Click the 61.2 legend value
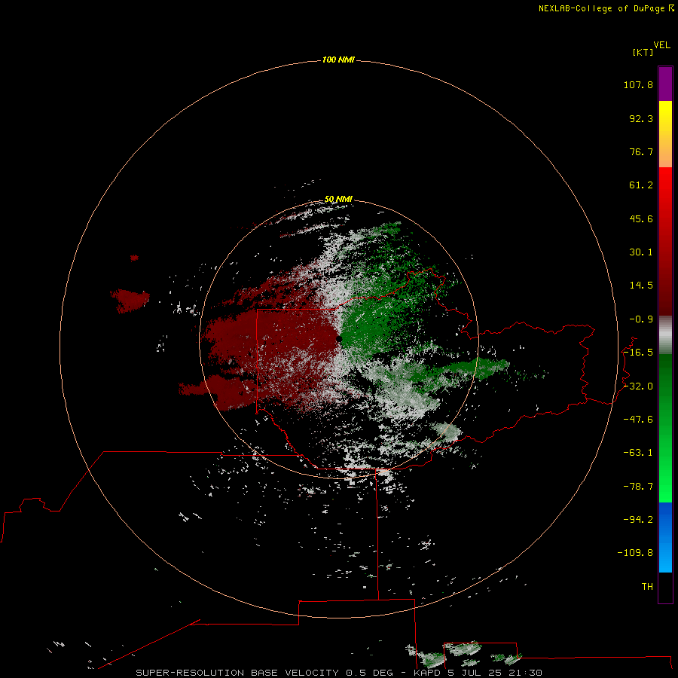 point(641,185)
